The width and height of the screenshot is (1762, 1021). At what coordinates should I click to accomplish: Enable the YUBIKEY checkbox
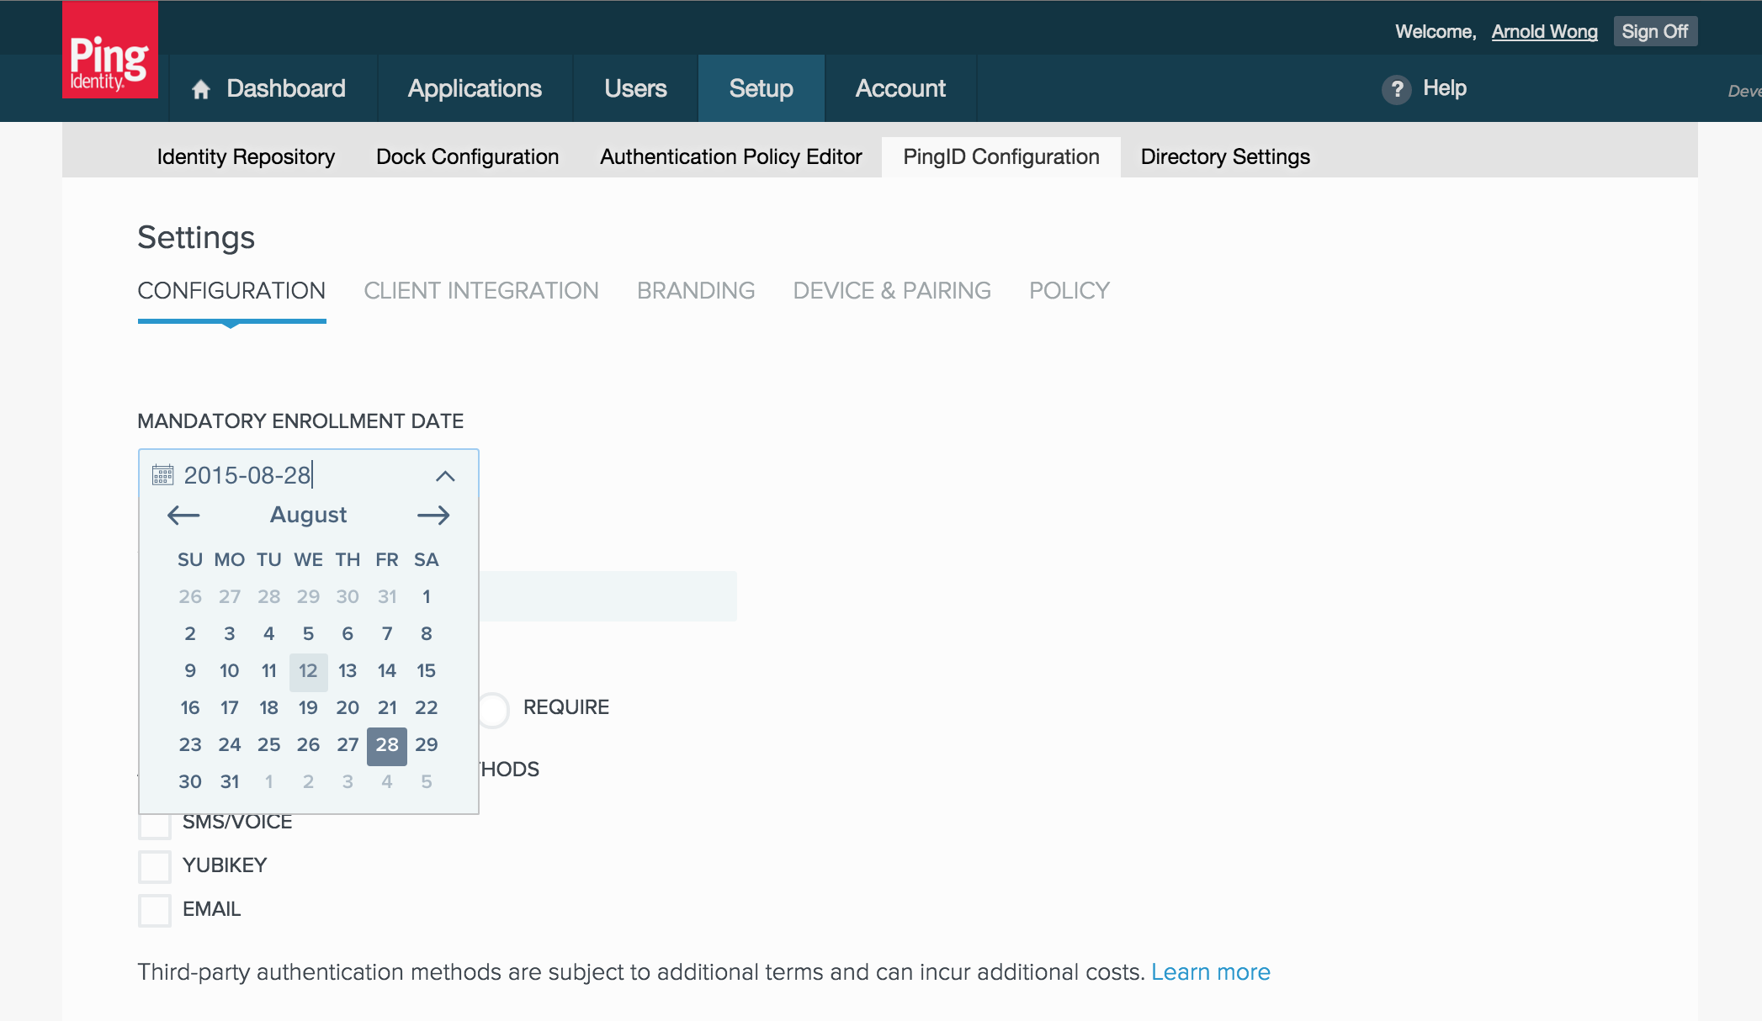(x=155, y=865)
